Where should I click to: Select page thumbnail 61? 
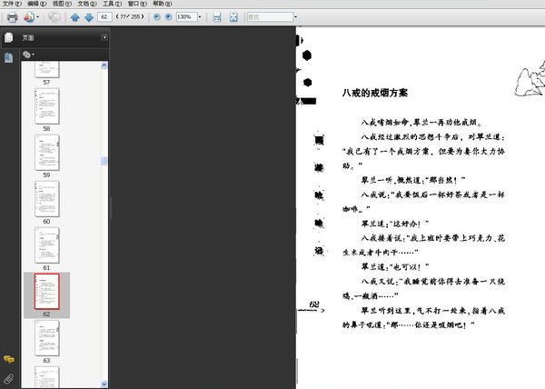coord(47,245)
